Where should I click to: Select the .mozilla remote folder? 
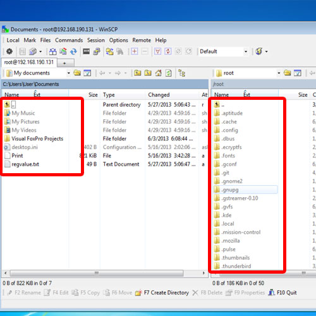pyautogui.click(x=227, y=241)
